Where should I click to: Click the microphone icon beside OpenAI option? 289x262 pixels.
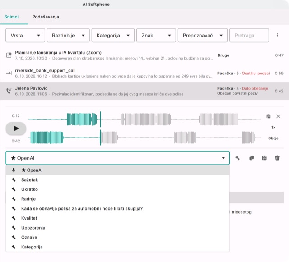[x=14, y=170]
